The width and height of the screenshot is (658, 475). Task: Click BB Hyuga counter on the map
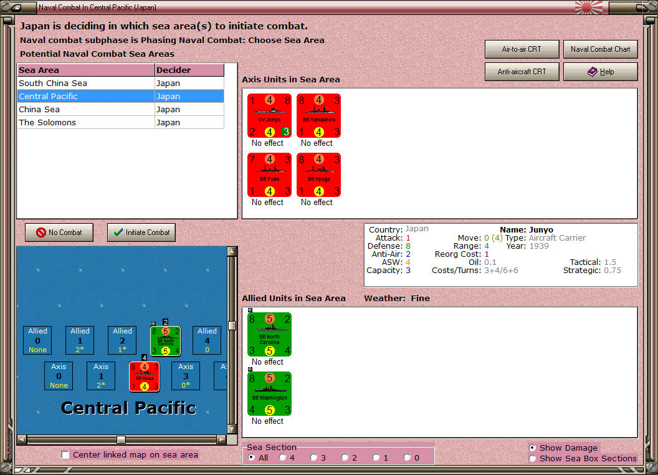tap(145, 377)
